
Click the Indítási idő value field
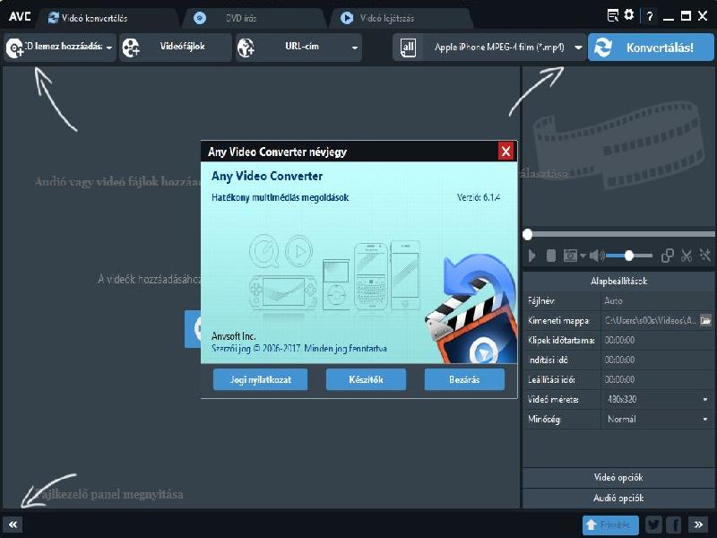point(657,360)
